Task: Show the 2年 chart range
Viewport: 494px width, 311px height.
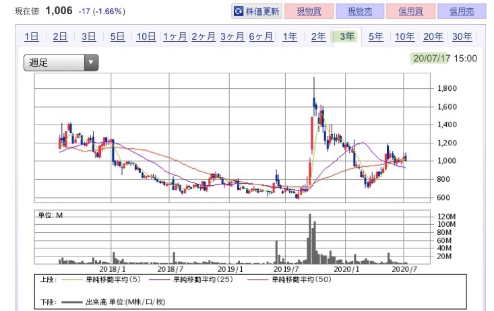Action: pos(318,36)
